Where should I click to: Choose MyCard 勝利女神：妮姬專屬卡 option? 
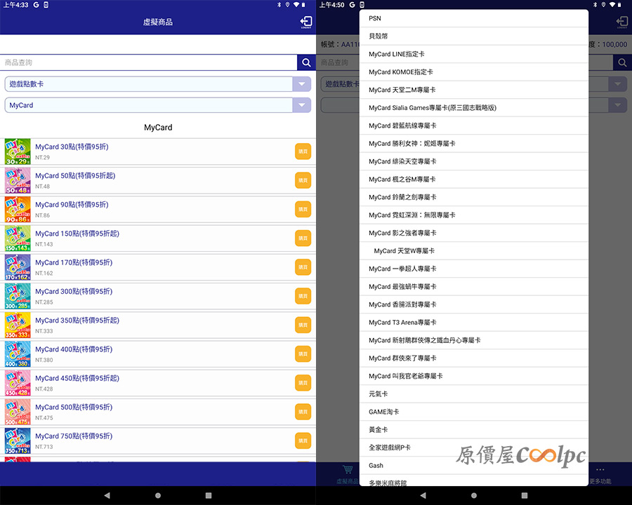[473, 143]
